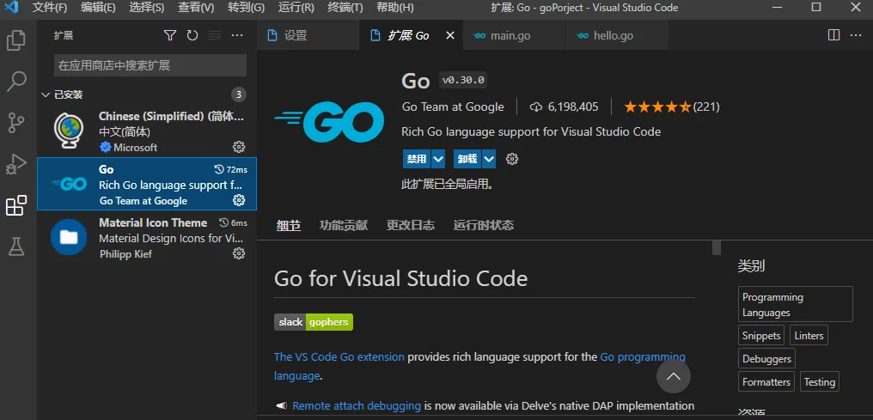
Task: Select Material Icon Theme extension in list
Action: point(147,238)
